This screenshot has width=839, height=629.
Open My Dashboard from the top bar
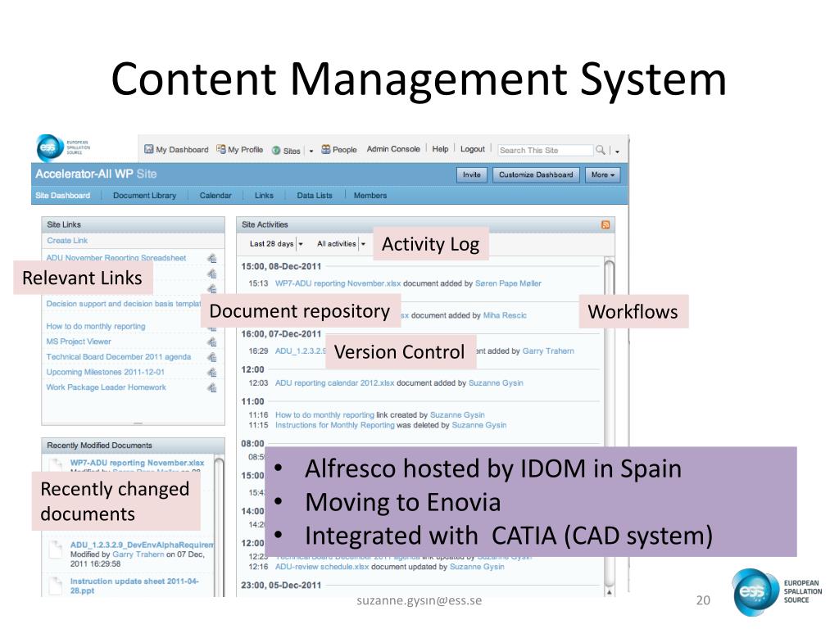[177, 150]
